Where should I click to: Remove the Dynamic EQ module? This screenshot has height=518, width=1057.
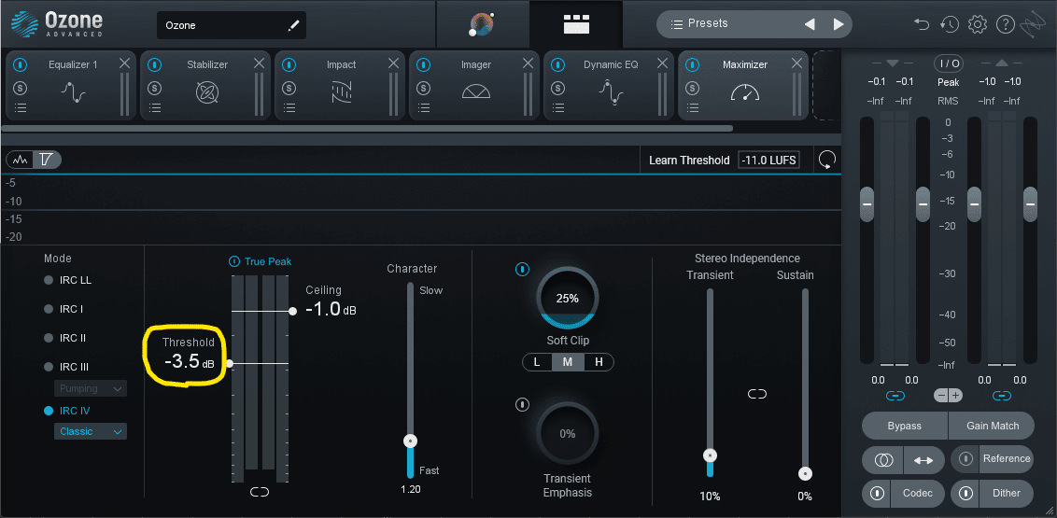(662, 63)
